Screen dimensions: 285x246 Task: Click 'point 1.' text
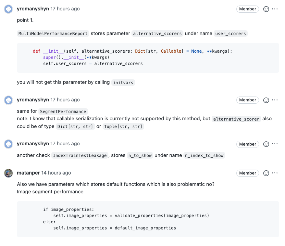(25, 20)
